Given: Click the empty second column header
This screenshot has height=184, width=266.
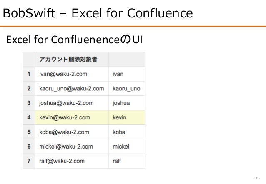Looking at the screenshot, I should point(127,60).
